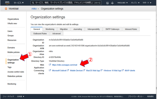The image size is (157, 99).
Task: Expand the サービス services dropdown
Action: tap(19, 3)
